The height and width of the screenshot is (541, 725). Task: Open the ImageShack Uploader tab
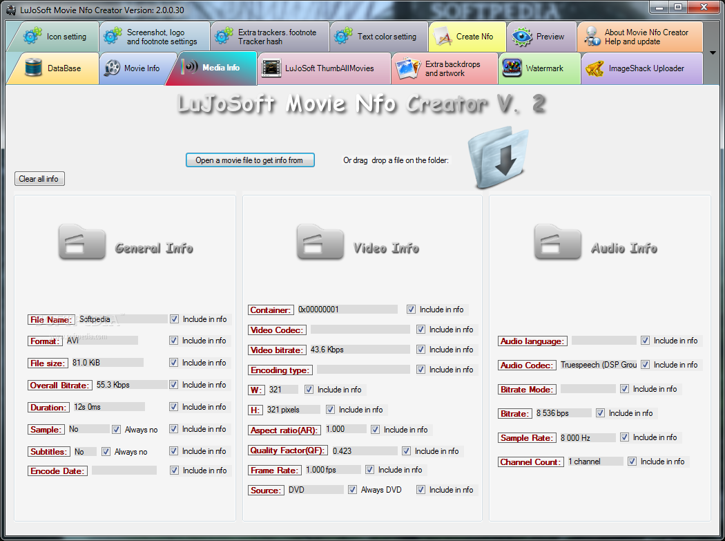641,68
